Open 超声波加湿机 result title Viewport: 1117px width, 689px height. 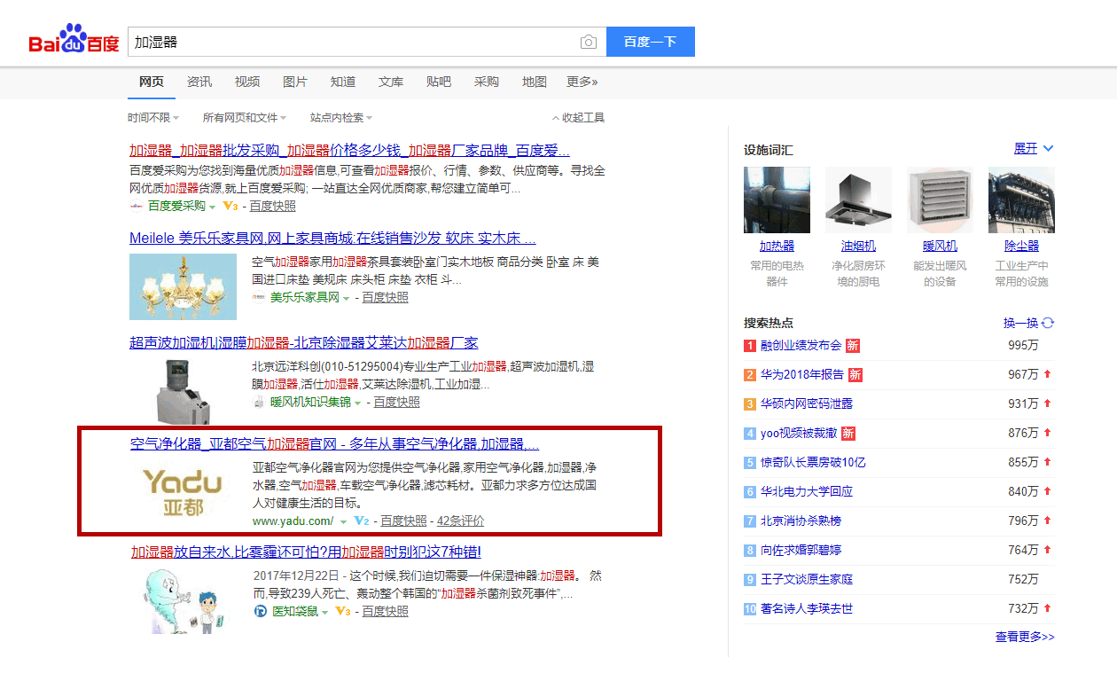304,343
